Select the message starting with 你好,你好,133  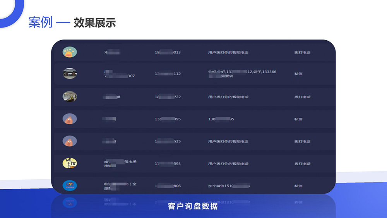pyautogui.click(x=242, y=74)
